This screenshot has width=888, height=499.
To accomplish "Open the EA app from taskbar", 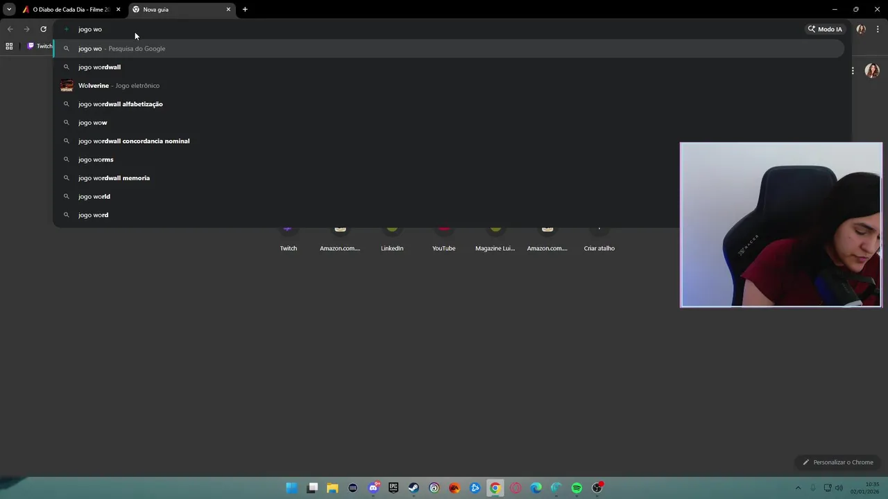I will pos(454,488).
